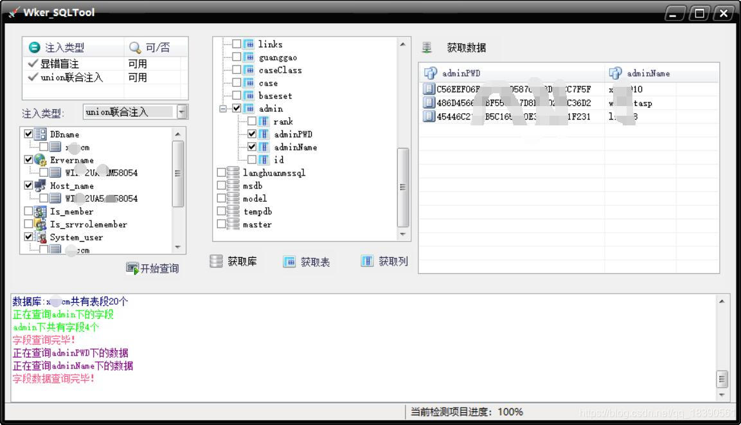This screenshot has height=425, width=741.
Task: Click the table tree scroll up arrow
Action: 403,44
